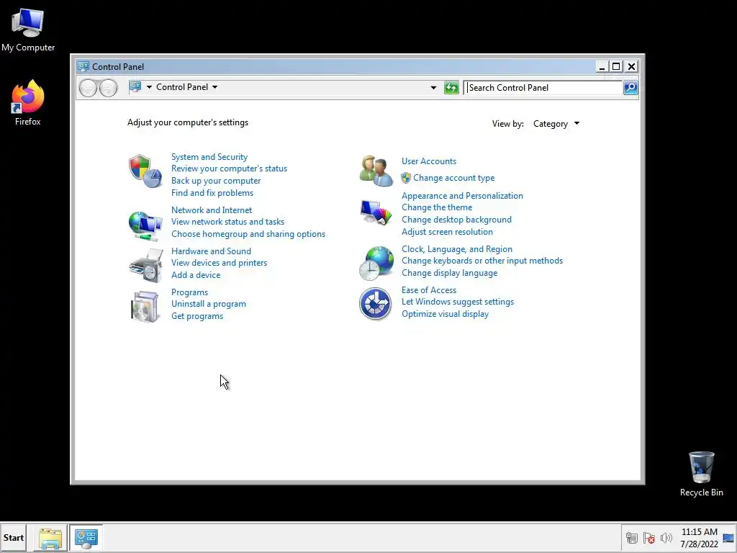Image resolution: width=737 pixels, height=553 pixels.
Task: Select the Recycle Bin desktop icon
Action: point(701,474)
